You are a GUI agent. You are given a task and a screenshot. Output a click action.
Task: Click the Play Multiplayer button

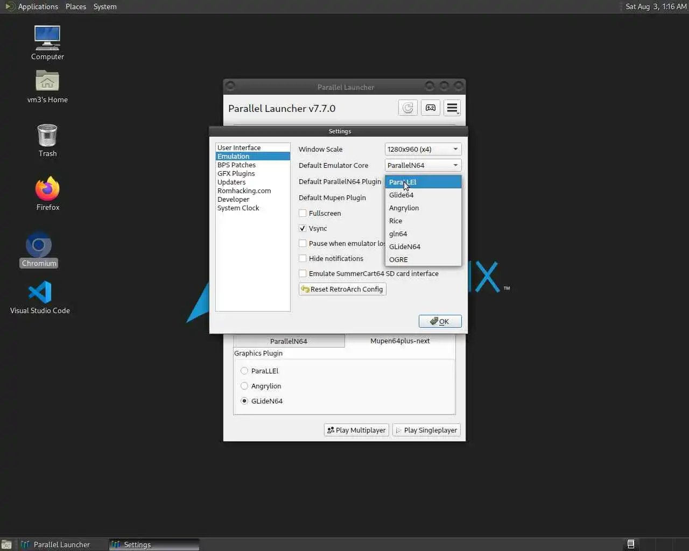[x=356, y=430]
